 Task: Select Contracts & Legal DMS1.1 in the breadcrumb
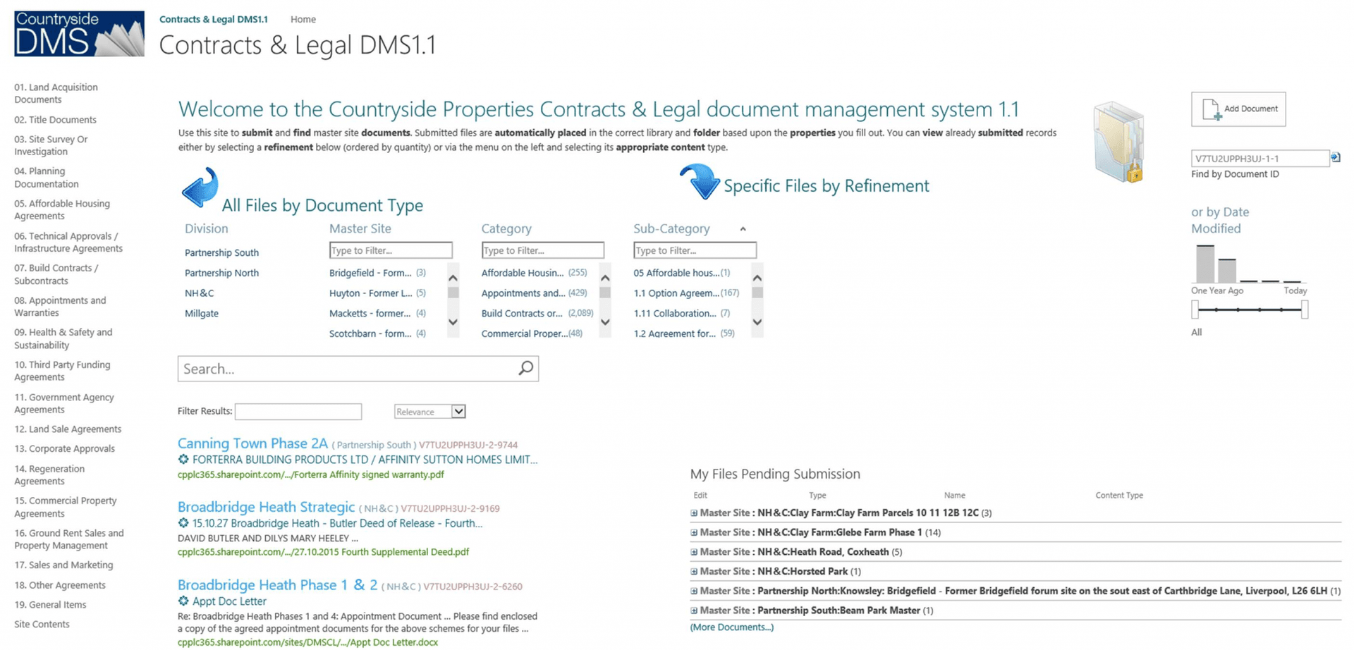(214, 19)
